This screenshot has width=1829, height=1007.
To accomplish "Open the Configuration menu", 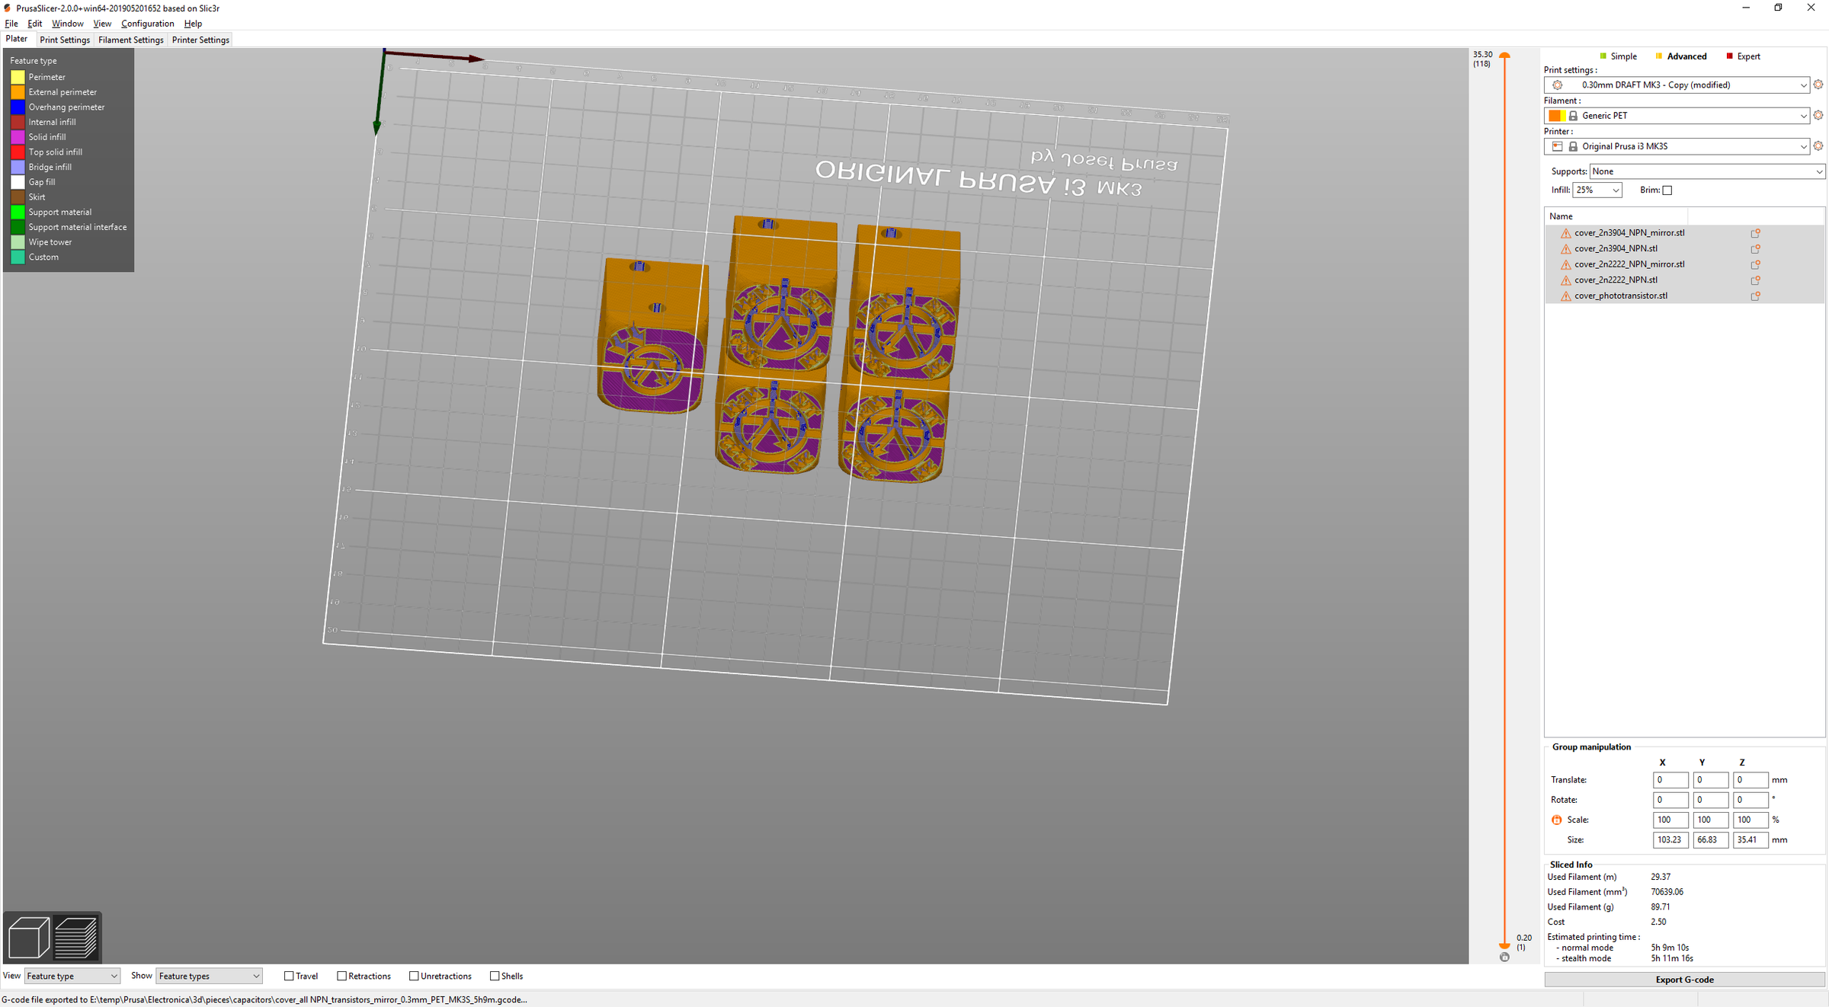I will (147, 24).
